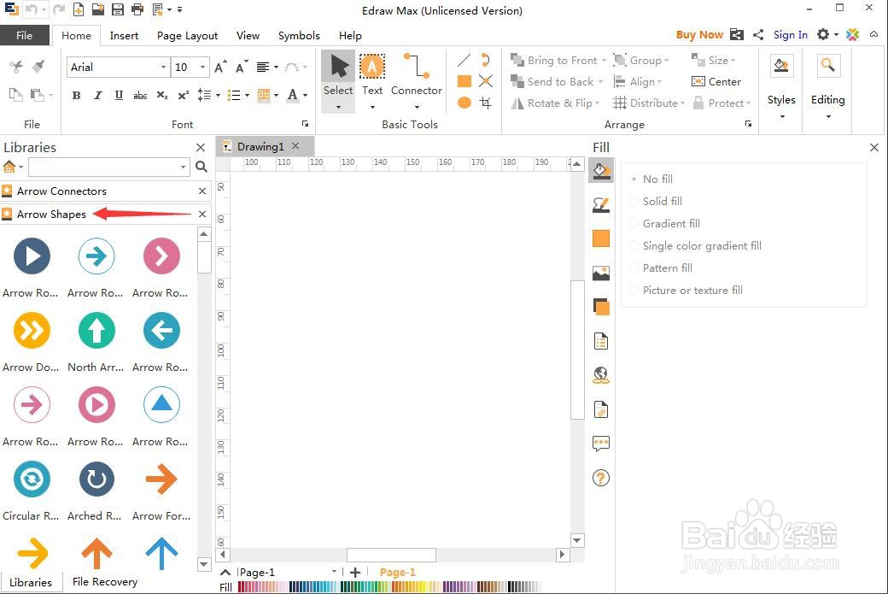888x594 pixels.
Task: Switch to the Insert tab
Action: 124,36
